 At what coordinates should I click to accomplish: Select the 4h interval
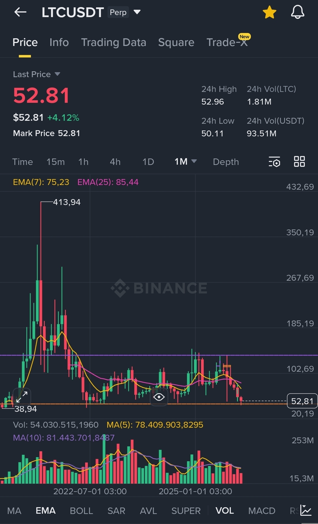tap(115, 162)
